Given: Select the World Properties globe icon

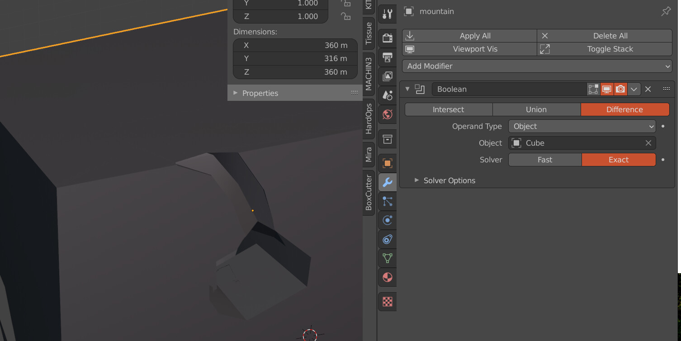Looking at the screenshot, I should point(387,114).
